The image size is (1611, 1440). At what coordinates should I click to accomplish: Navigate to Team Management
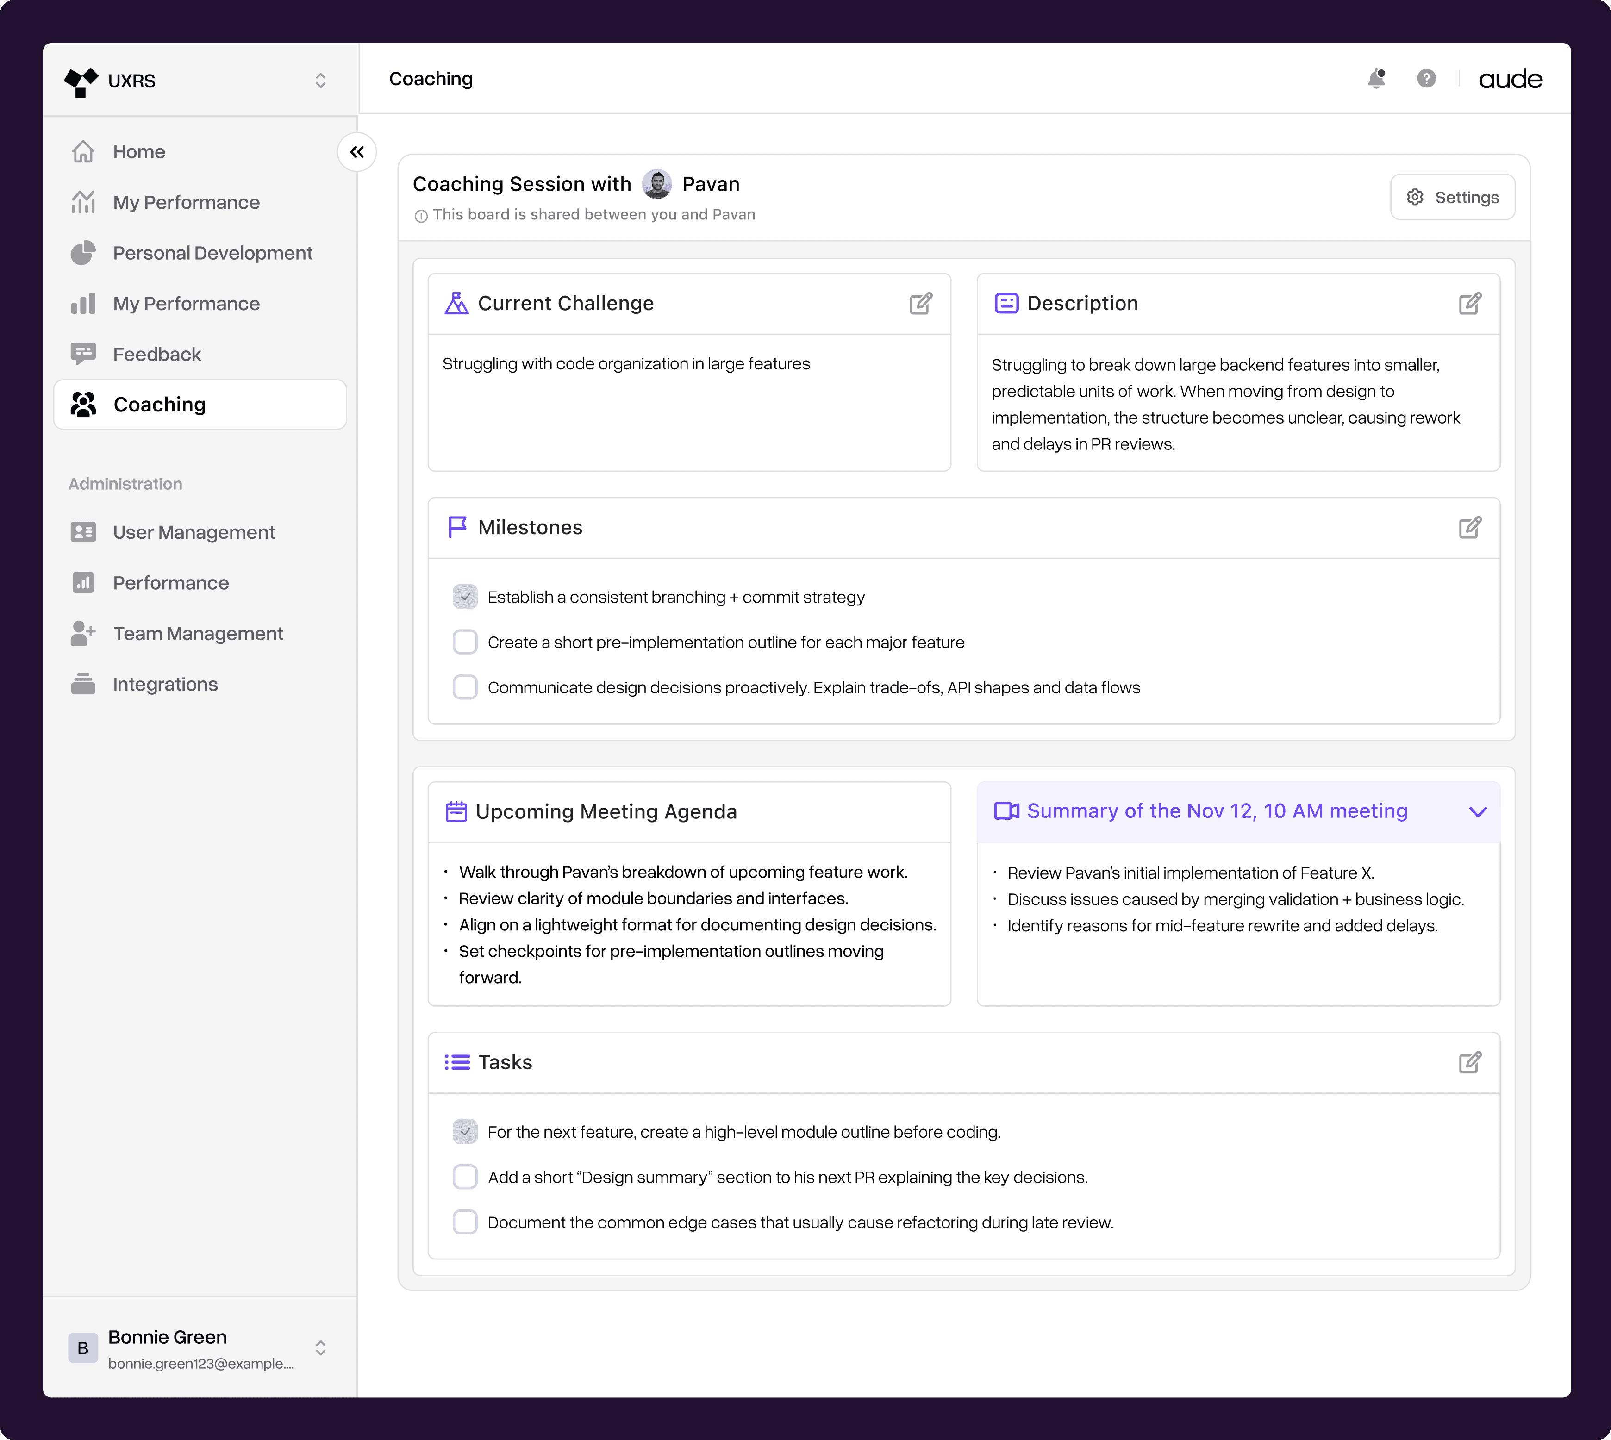(198, 634)
